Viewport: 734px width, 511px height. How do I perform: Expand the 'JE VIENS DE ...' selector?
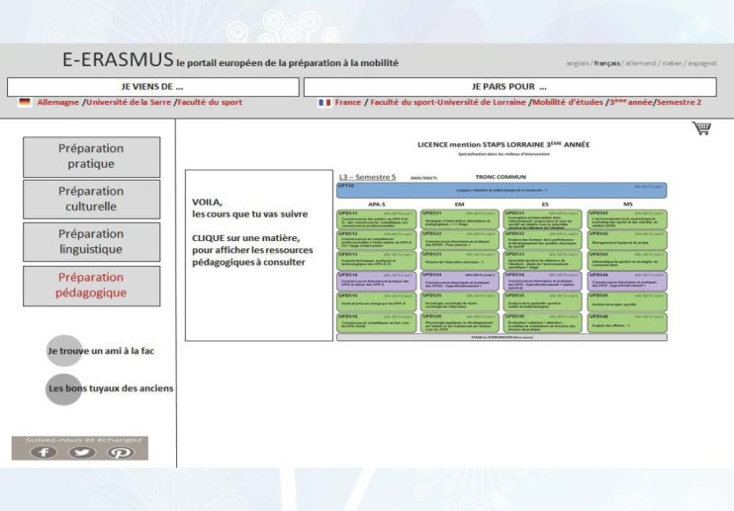152,87
